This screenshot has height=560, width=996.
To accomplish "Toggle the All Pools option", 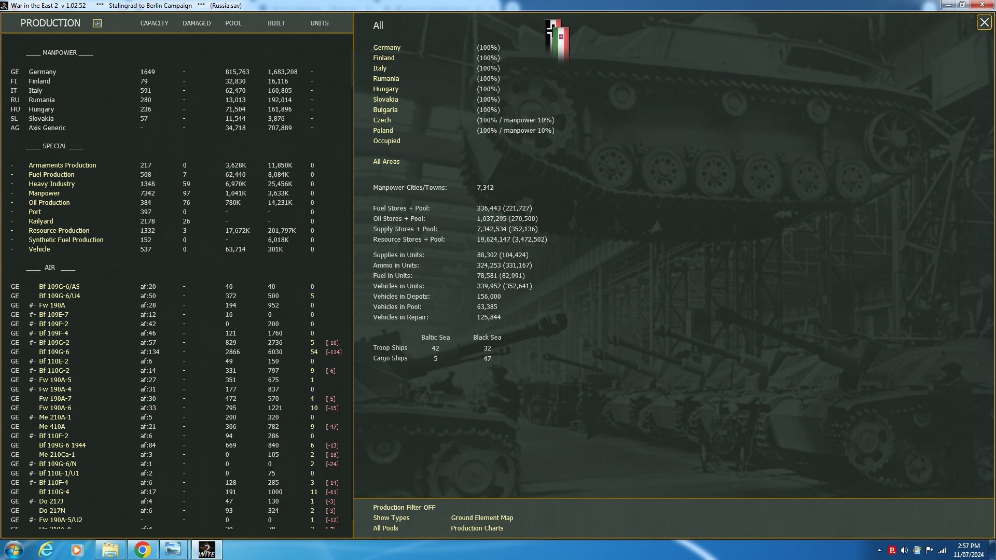I will coord(385,528).
